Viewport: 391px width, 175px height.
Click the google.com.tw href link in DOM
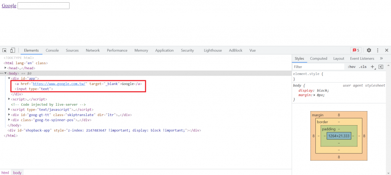pyautogui.click(x=59, y=84)
